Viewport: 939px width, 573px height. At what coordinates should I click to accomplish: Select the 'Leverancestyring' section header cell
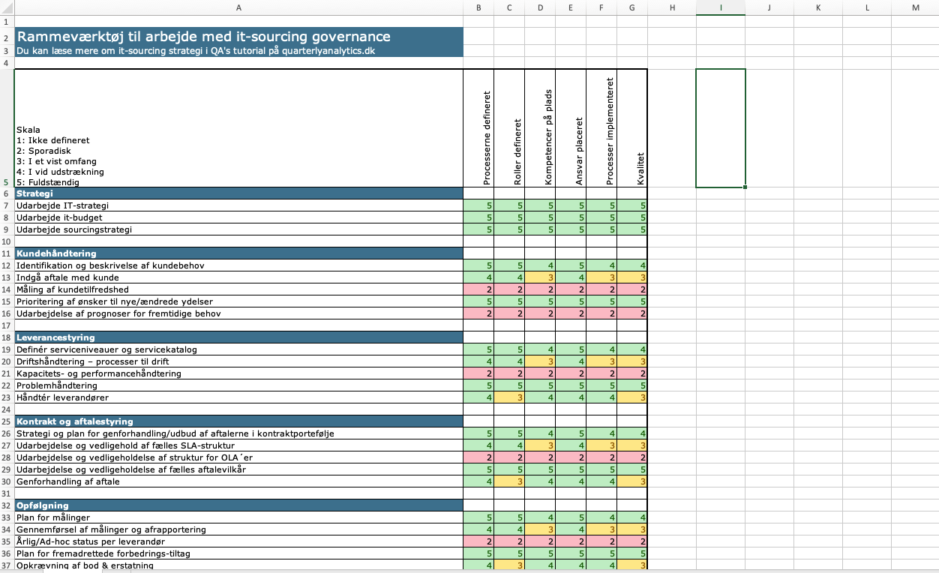tap(238, 337)
